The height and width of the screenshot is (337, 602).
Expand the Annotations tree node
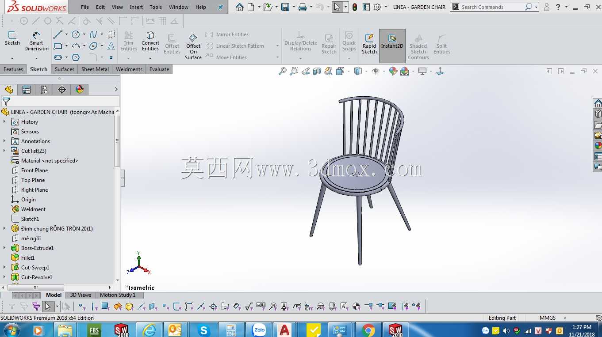[x=4, y=141]
